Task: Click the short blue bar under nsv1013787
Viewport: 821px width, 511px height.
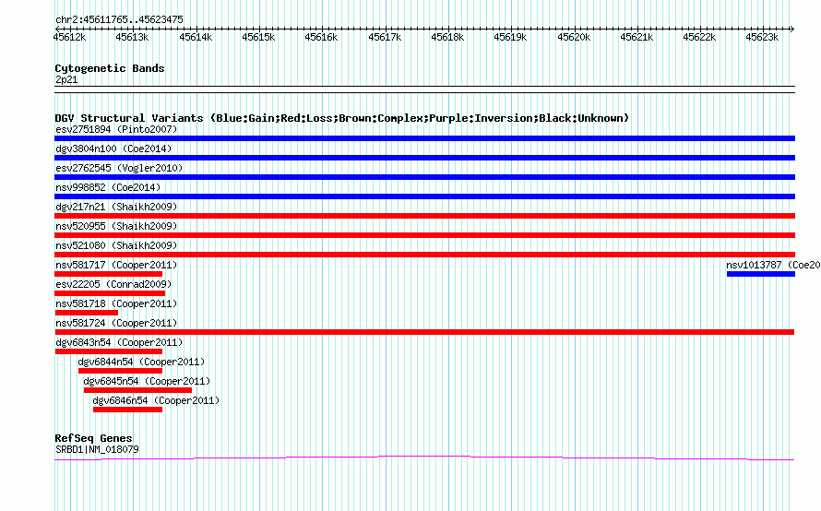Action: tap(761, 274)
